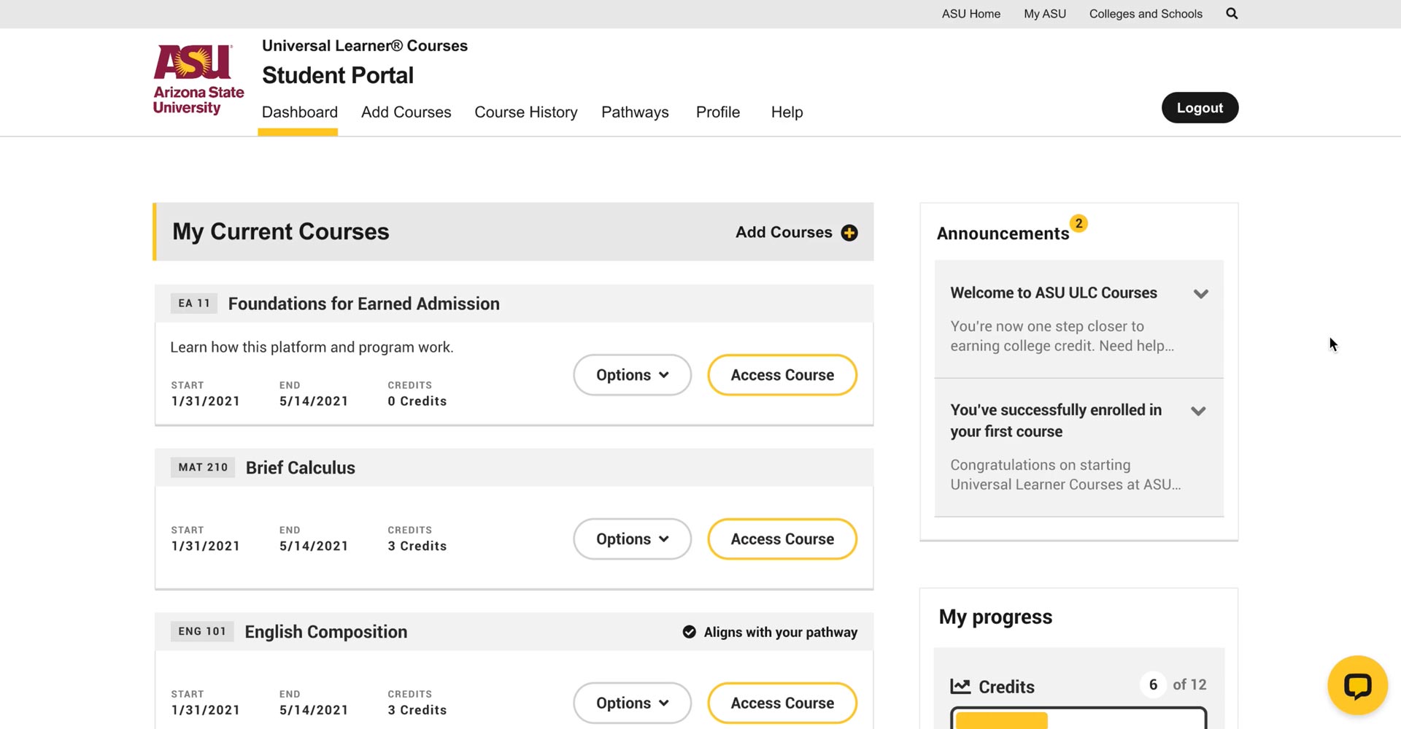The image size is (1401, 729).
Task: Click the English Composition course title
Action: pos(326,632)
